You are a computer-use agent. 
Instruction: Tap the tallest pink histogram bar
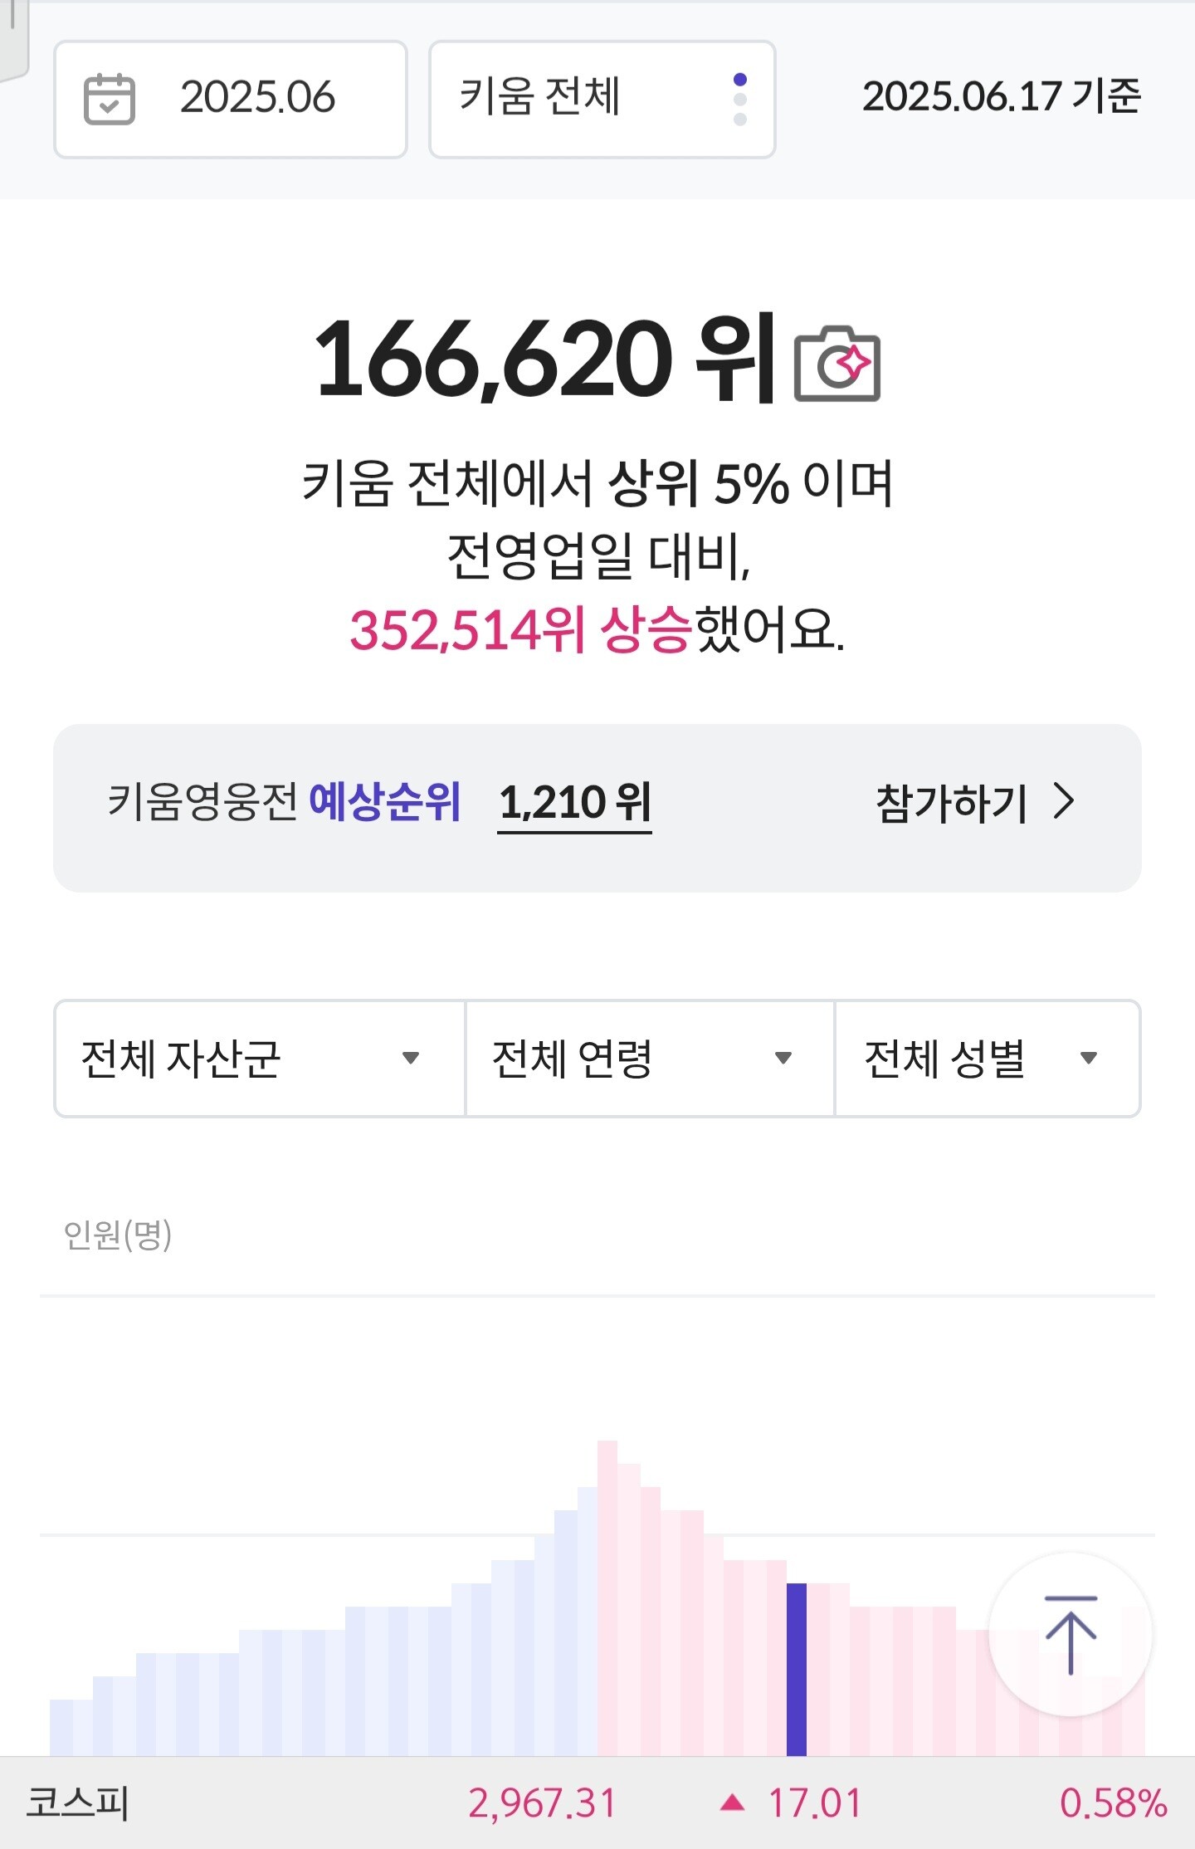(607, 1598)
